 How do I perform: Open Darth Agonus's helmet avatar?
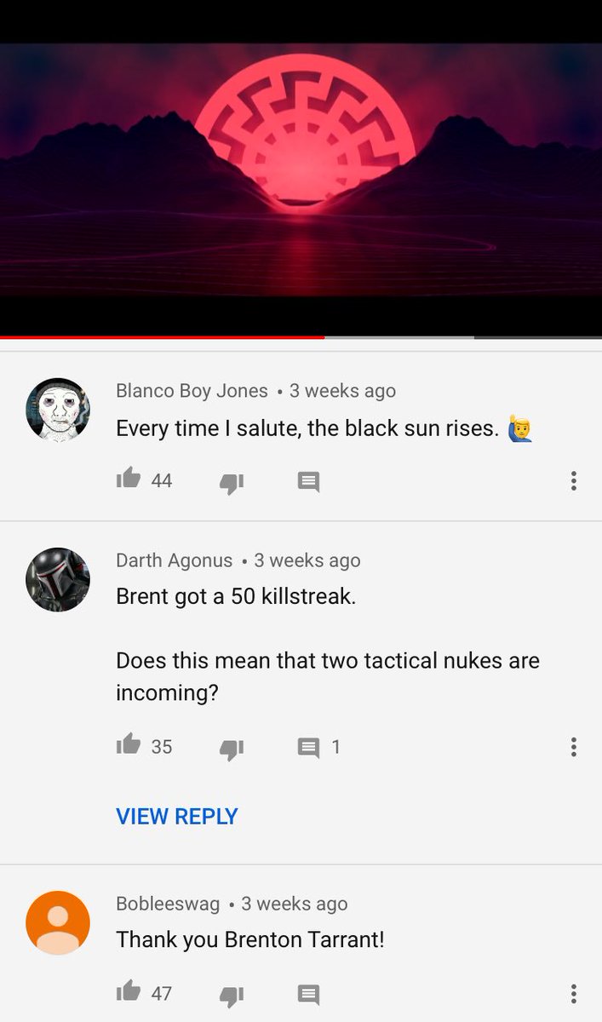(58, 580)
